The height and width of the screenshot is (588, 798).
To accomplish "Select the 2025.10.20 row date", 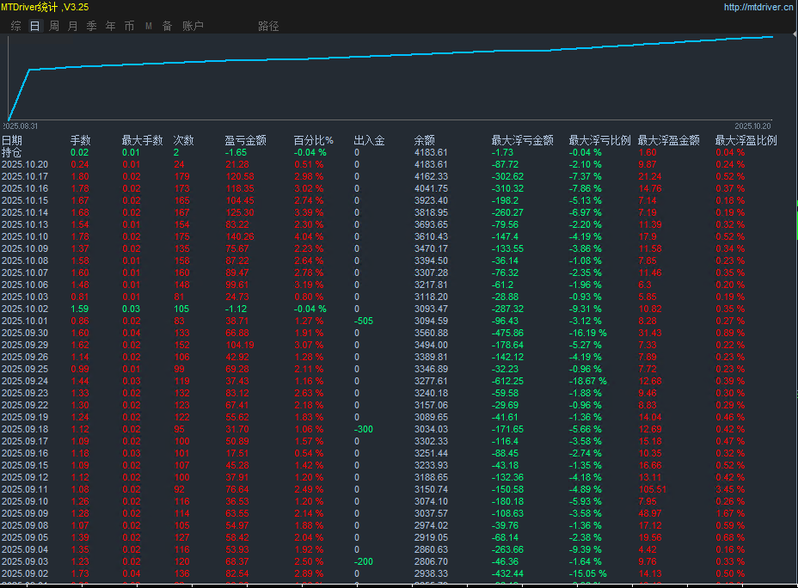I will tap(25, 164).
